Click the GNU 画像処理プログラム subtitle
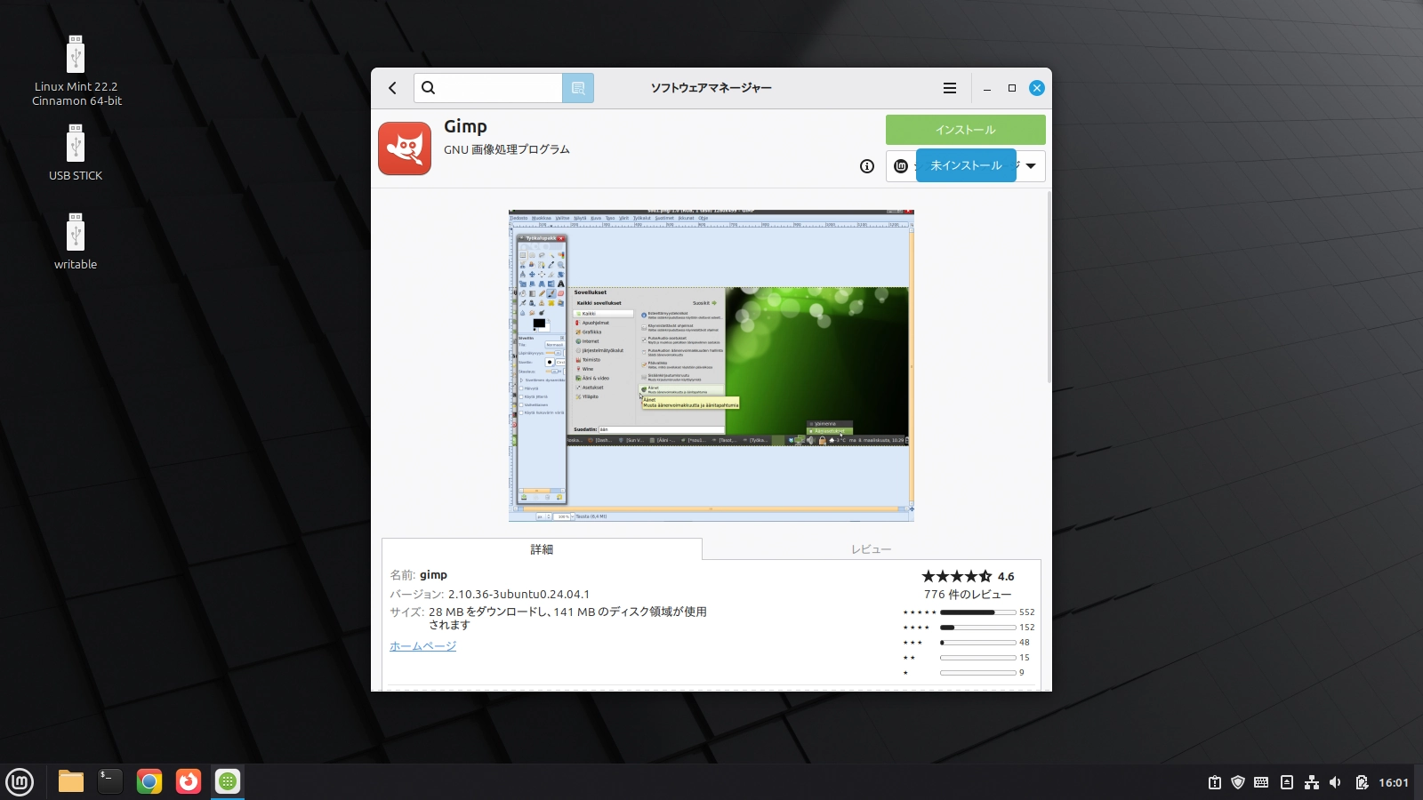1423x800 pixels. (x=507, y=149)
